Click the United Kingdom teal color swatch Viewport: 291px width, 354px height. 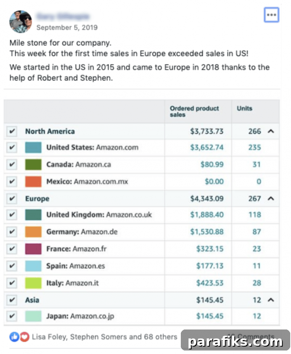33,215
